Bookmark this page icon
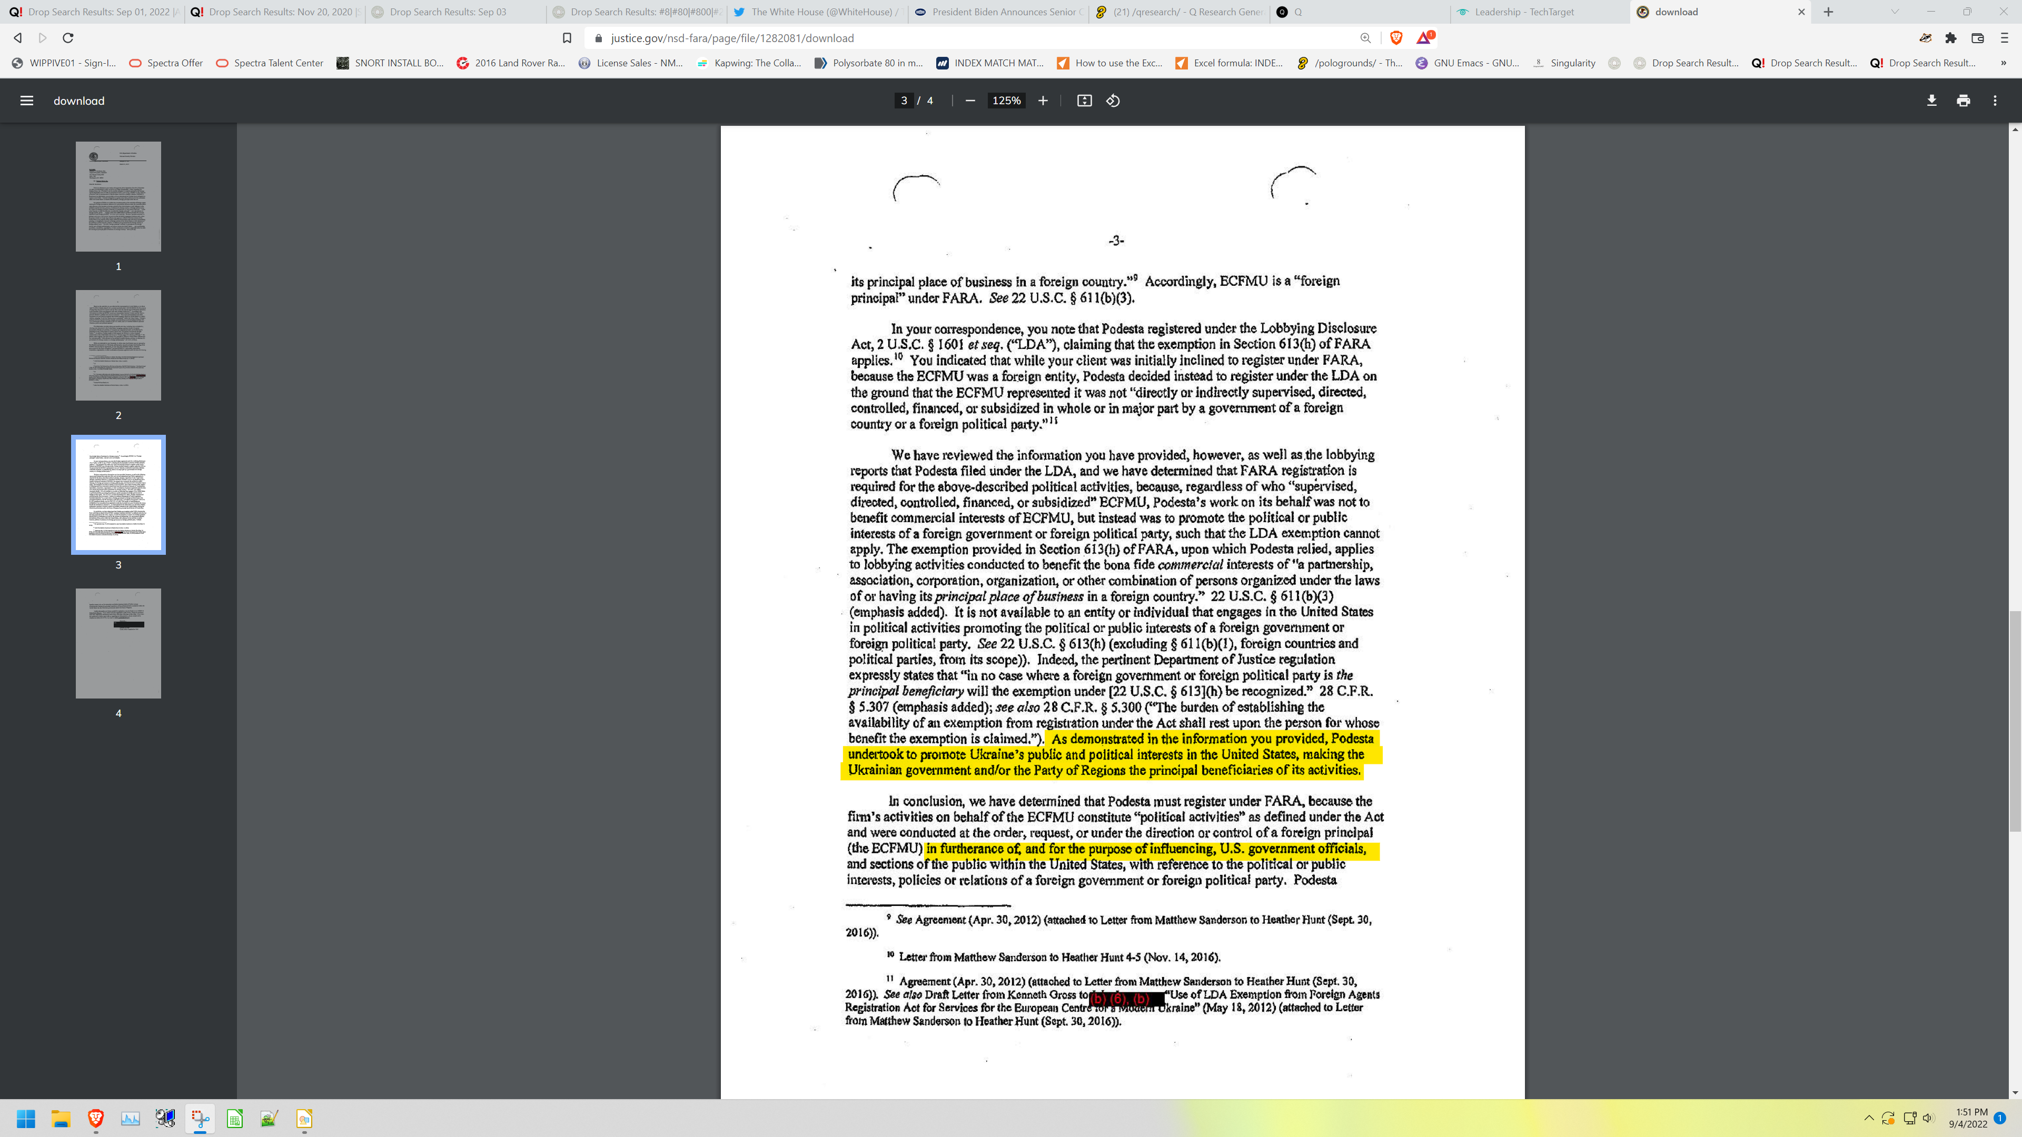Image resolution: width=2022 pixels, height=1137 pixels. [x=567, y=38]
